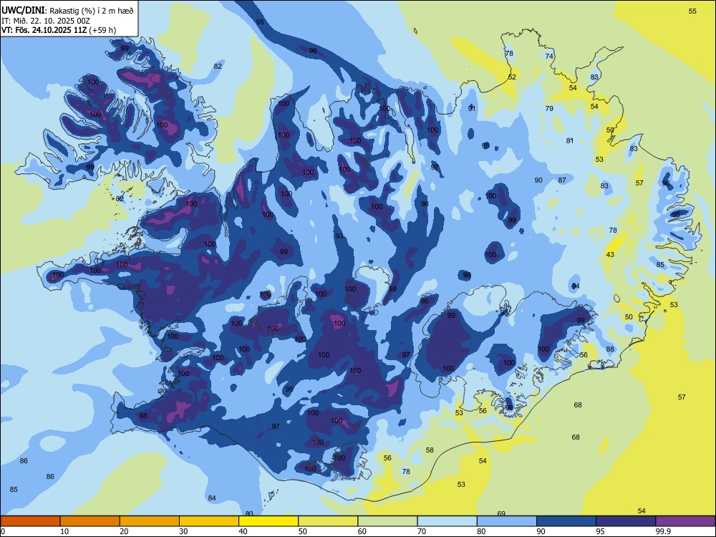
Task: Click the legend tick label 30
Action: [183, 531]
